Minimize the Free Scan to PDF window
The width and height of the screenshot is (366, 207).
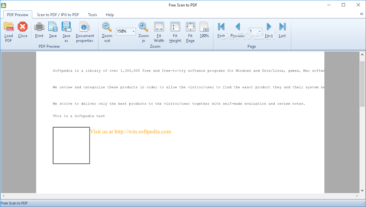pos(329,5)
